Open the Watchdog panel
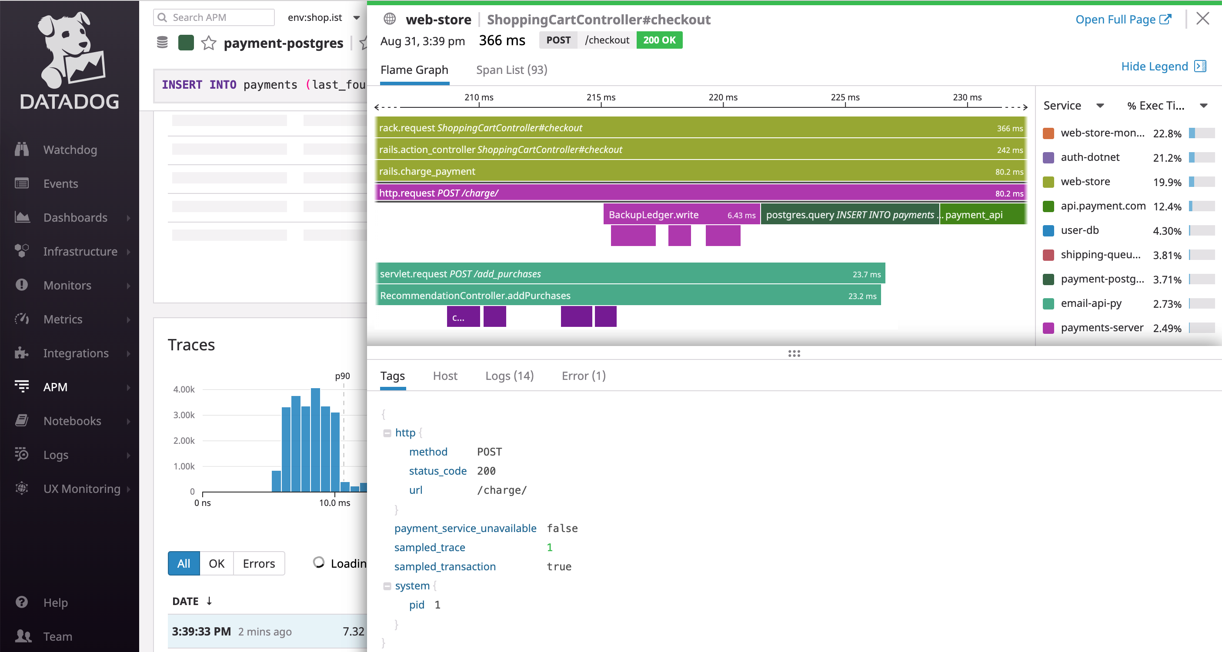 71,149
